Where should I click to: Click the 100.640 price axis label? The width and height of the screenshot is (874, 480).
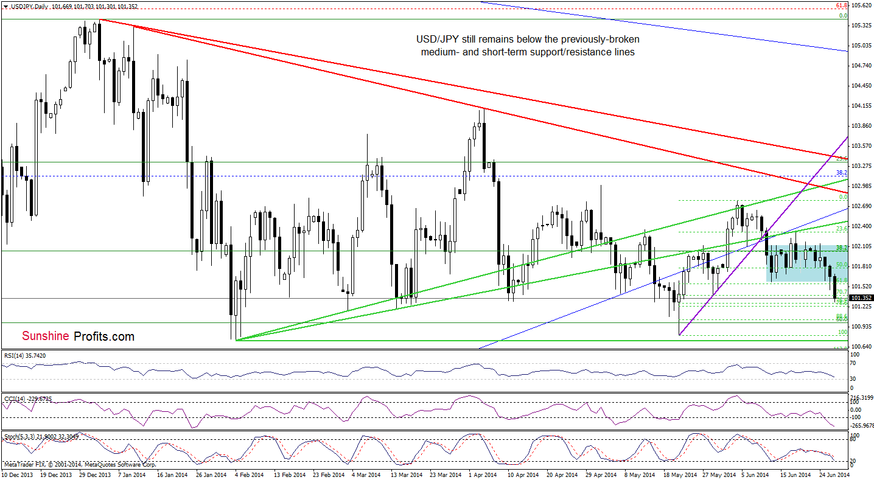(x=861, y=346)
